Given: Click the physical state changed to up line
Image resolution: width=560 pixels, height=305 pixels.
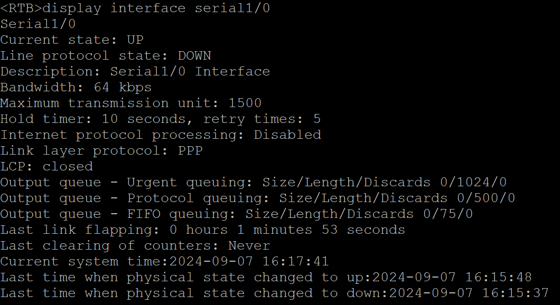Looking at the screenshot, I should pos(266,277).
